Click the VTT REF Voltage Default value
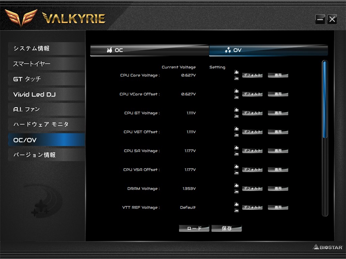The image size is (346, 259). pos(188,207)
